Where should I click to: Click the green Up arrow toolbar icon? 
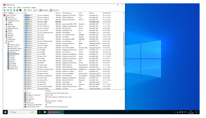(11, 10)
